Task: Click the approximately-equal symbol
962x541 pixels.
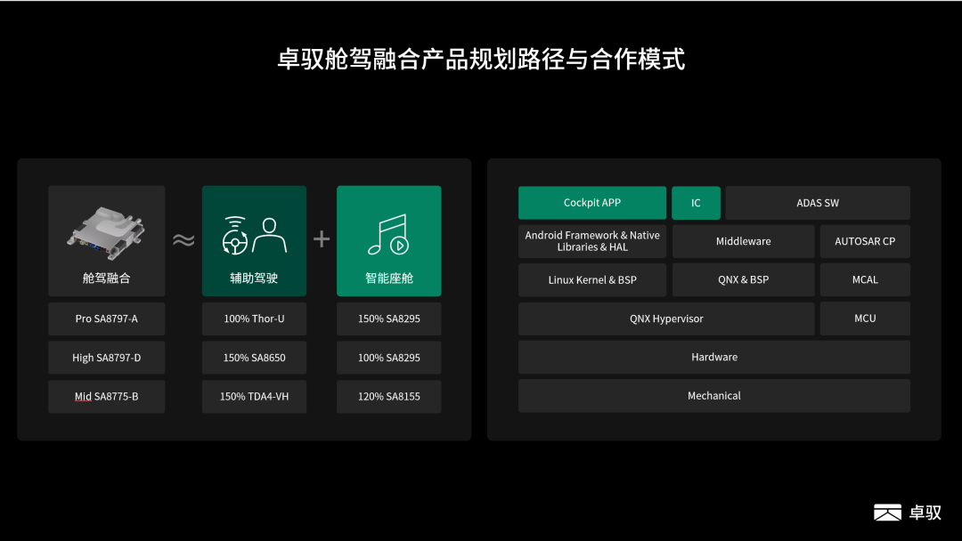Action: point(183,239)
